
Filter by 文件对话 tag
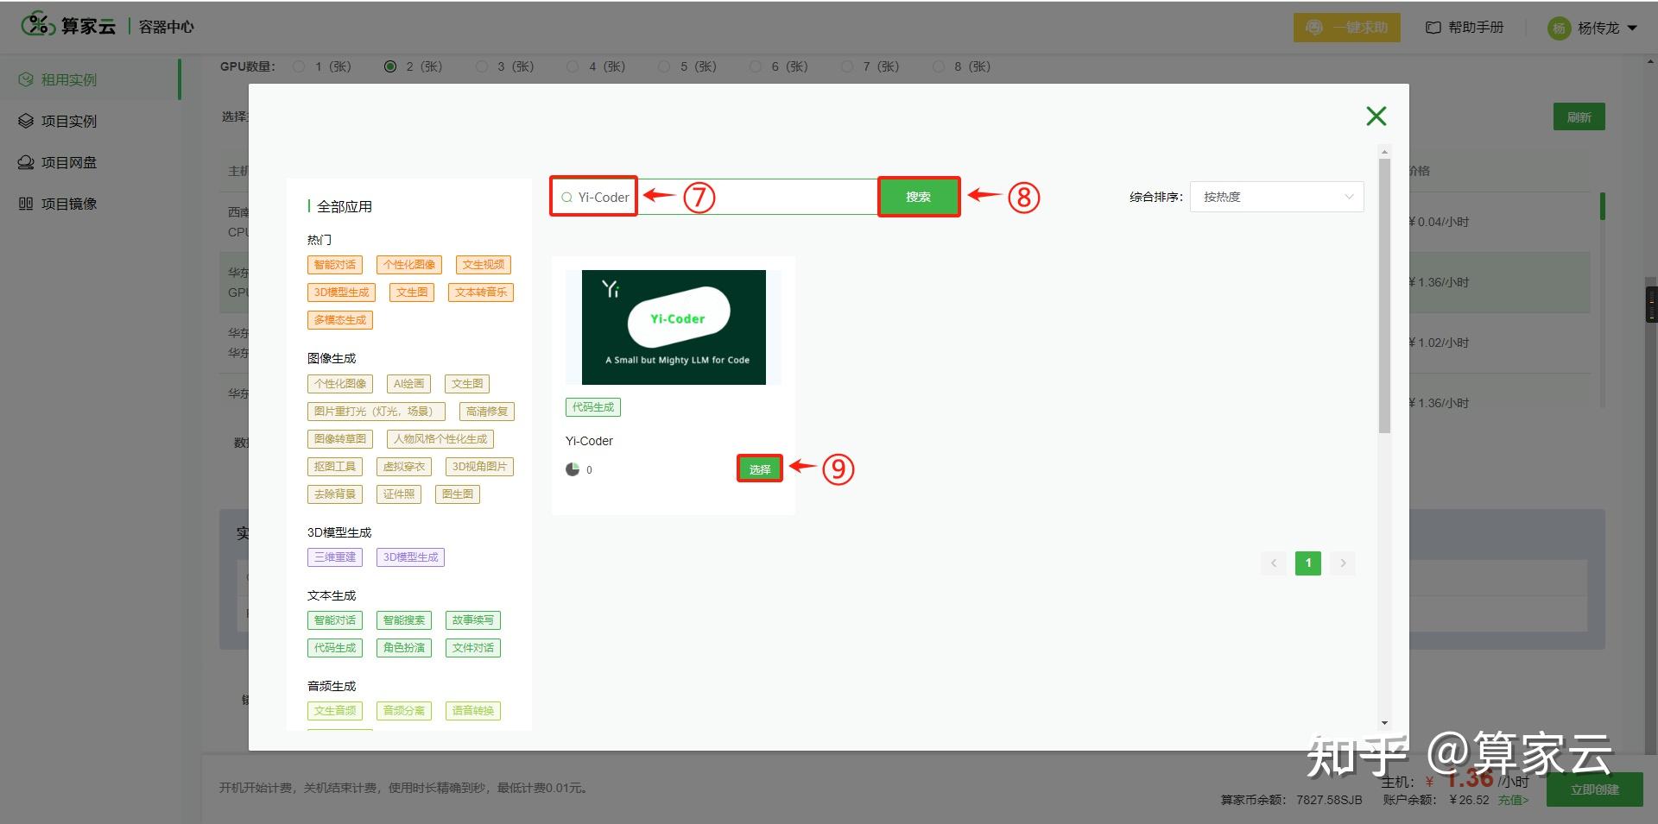(x=473, y=648)
